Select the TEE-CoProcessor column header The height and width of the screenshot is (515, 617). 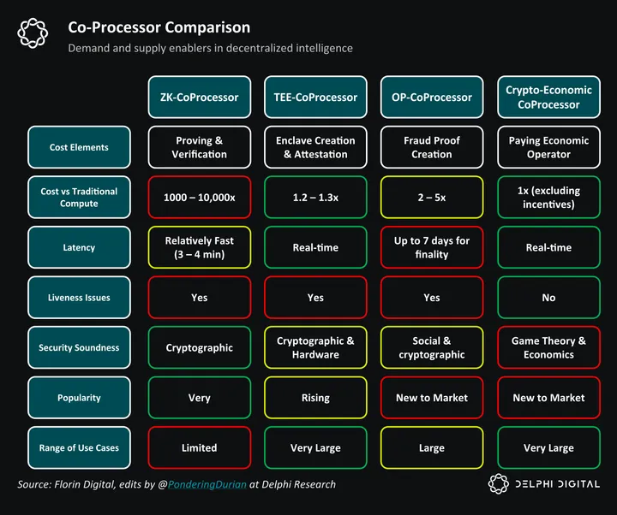(315, 98)
